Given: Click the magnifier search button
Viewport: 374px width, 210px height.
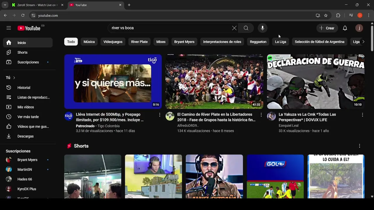Looking at the screenshot, I should (246, 28).
